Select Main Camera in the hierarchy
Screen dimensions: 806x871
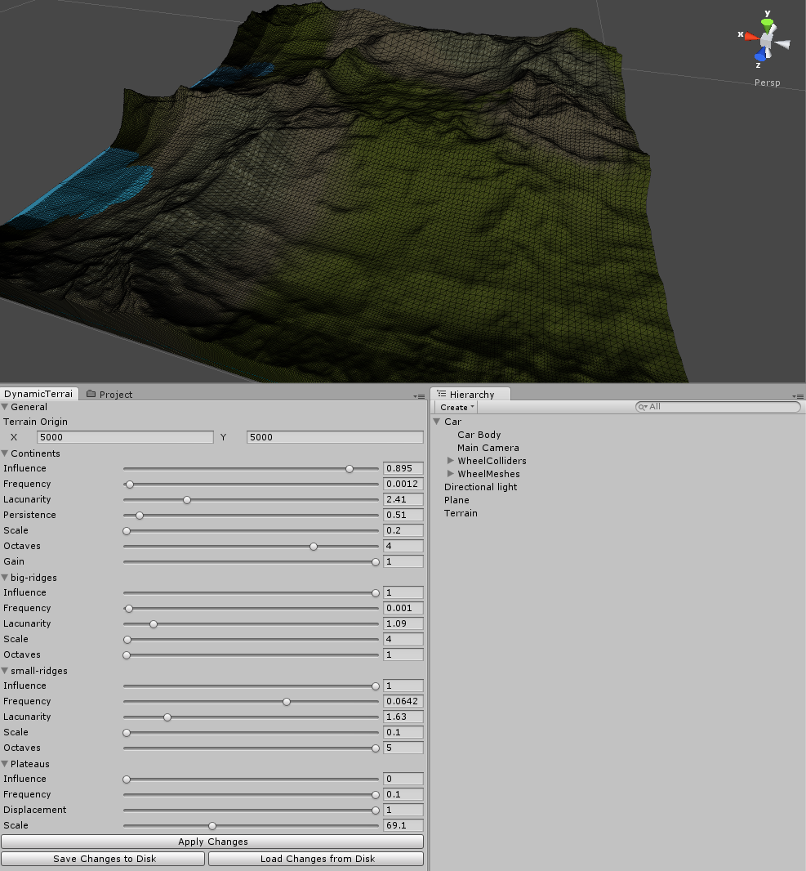click(x=488, y=448)
